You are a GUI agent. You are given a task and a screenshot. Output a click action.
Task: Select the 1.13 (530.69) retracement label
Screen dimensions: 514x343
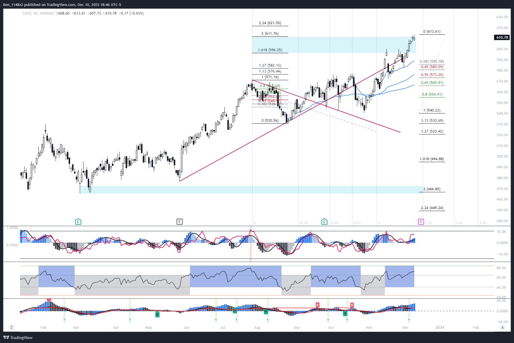tap(432, 121)
